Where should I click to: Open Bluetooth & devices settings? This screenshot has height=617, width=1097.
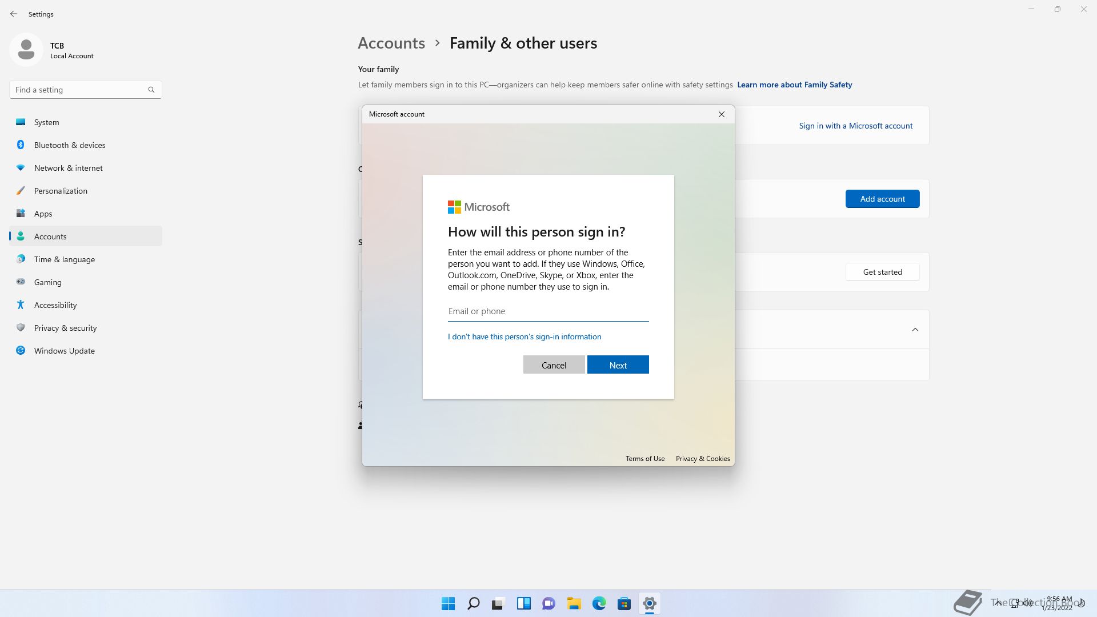86,145
